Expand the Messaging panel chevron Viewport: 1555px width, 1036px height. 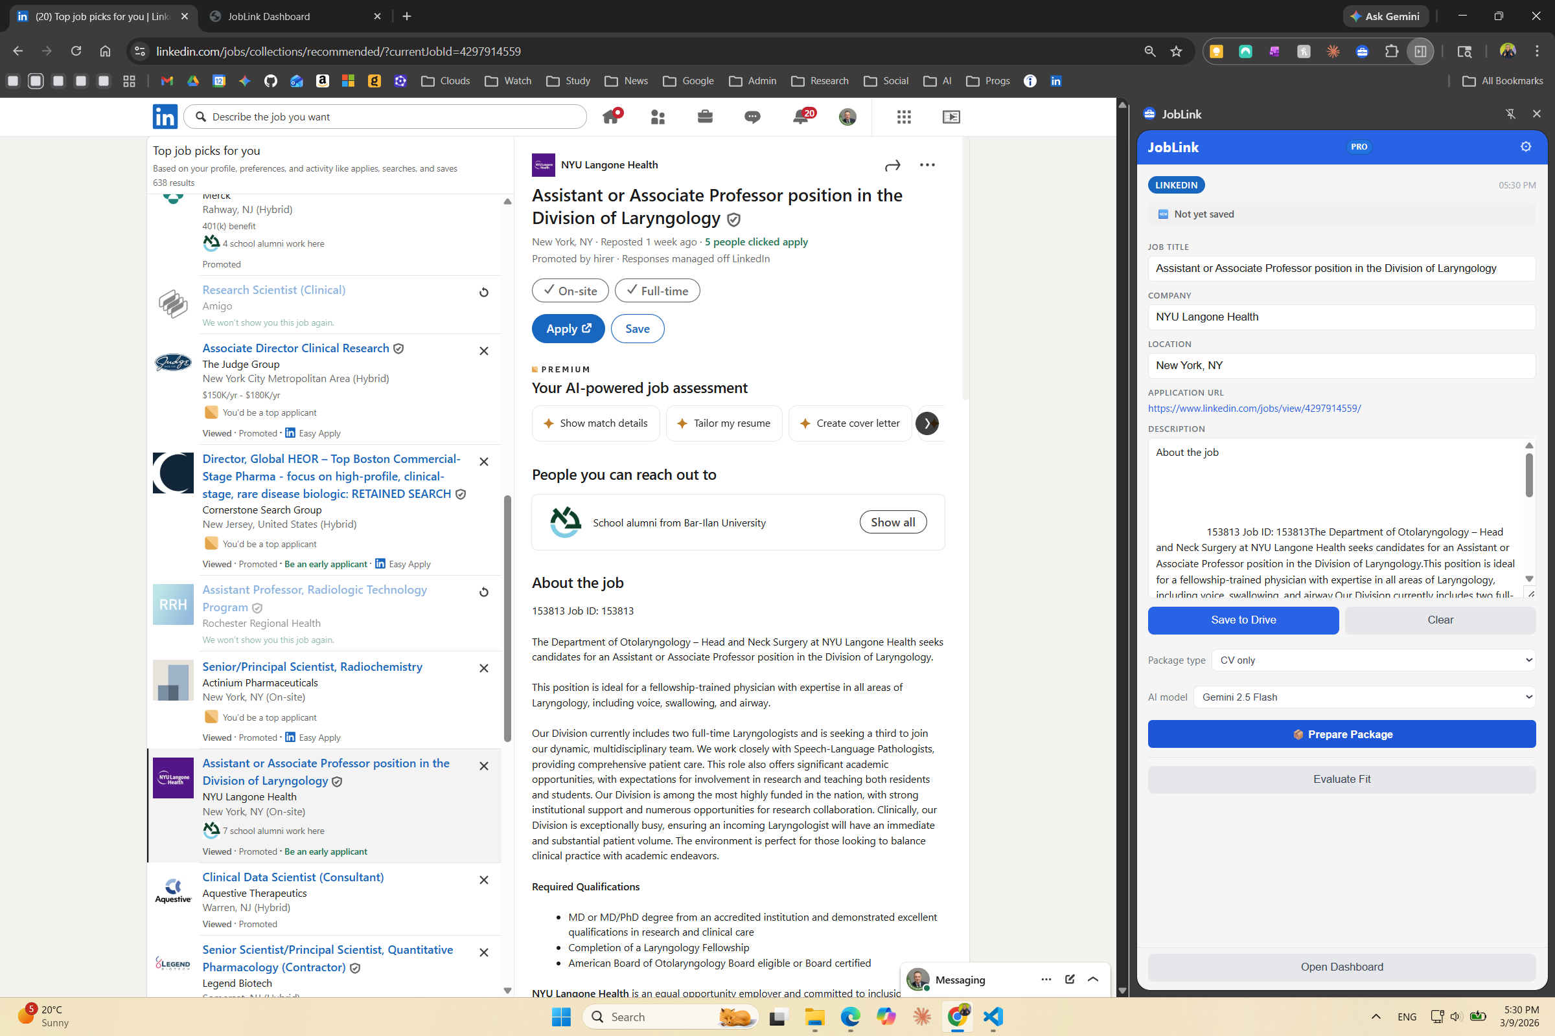1093,979
